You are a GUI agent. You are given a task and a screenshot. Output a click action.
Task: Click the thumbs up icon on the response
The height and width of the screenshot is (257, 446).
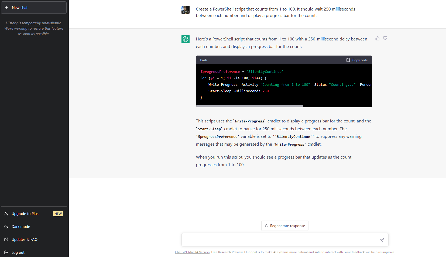[377, 39]
